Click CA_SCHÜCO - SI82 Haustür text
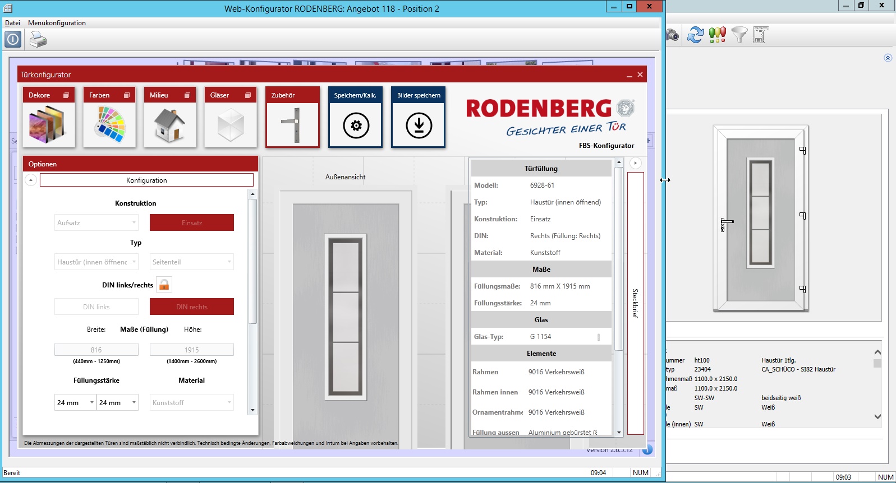The height and width of the screenshot is (483, 896). [798, 369]
